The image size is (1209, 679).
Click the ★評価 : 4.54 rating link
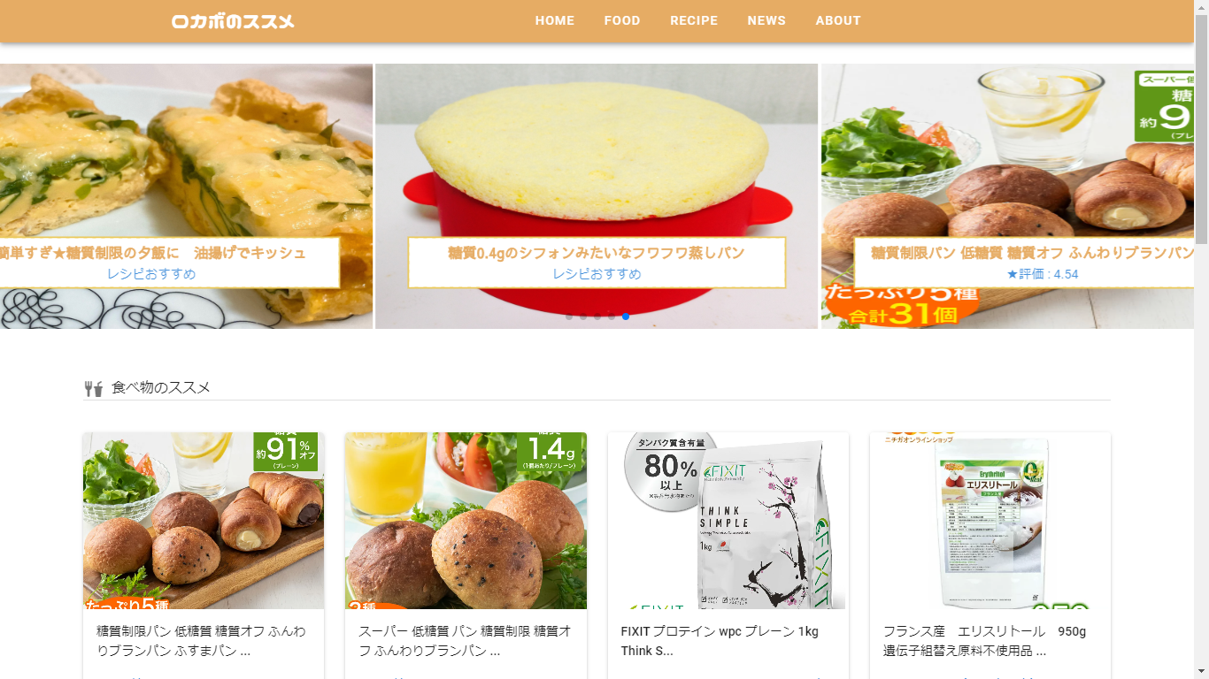click(x=1043, y=274)
